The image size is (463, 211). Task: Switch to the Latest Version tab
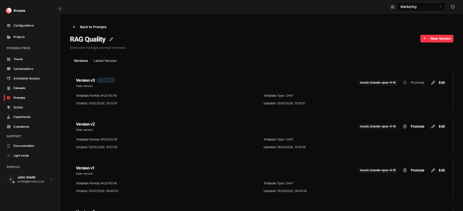click(105, 61)
